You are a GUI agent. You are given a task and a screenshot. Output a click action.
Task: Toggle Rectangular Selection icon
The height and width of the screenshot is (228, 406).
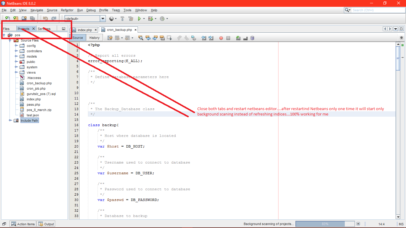pyautogui.click(x=169, y=38)
